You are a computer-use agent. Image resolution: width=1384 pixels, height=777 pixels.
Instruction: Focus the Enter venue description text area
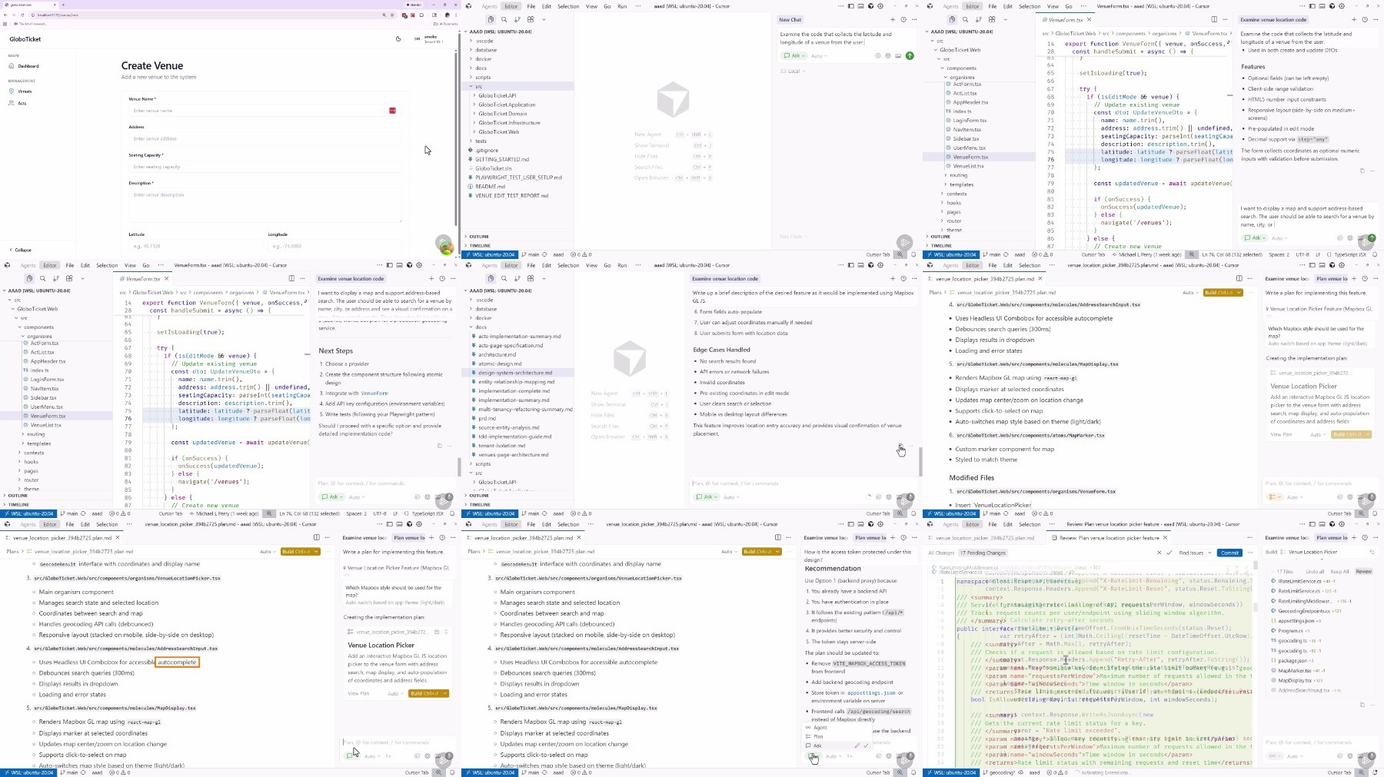click(264, 205)
